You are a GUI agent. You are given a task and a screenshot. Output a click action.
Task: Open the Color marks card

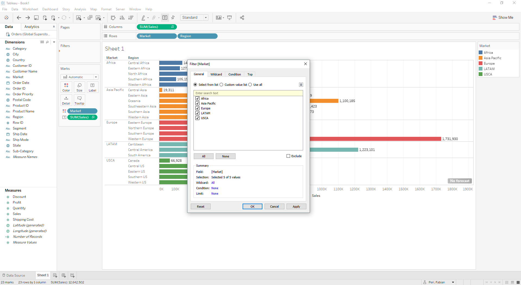pos(66,87)
